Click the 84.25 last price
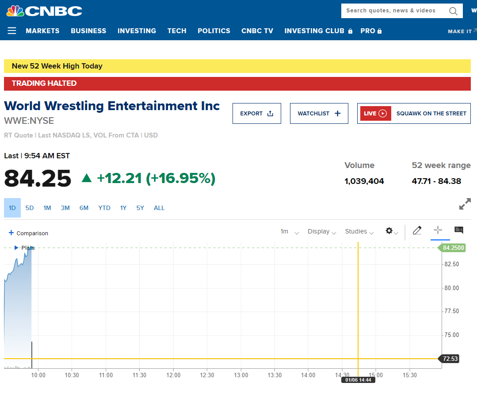Viewport: 477px width, 394px height. (38, 178)
